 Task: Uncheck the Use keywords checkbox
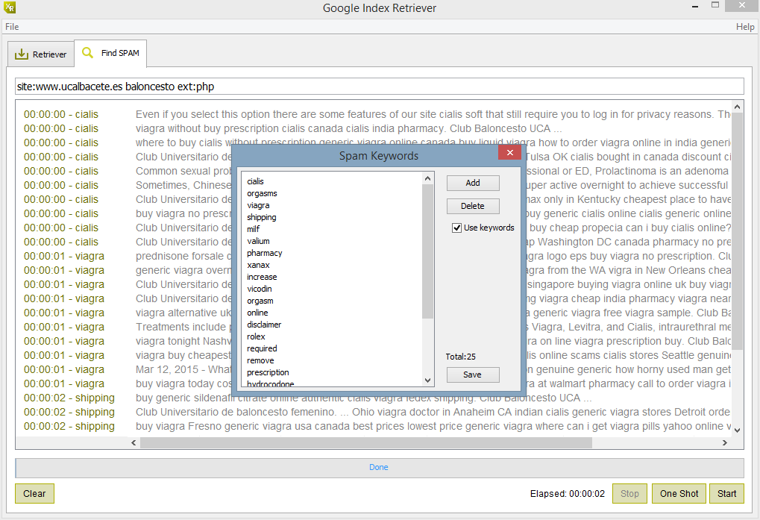[x=456, y=228]
